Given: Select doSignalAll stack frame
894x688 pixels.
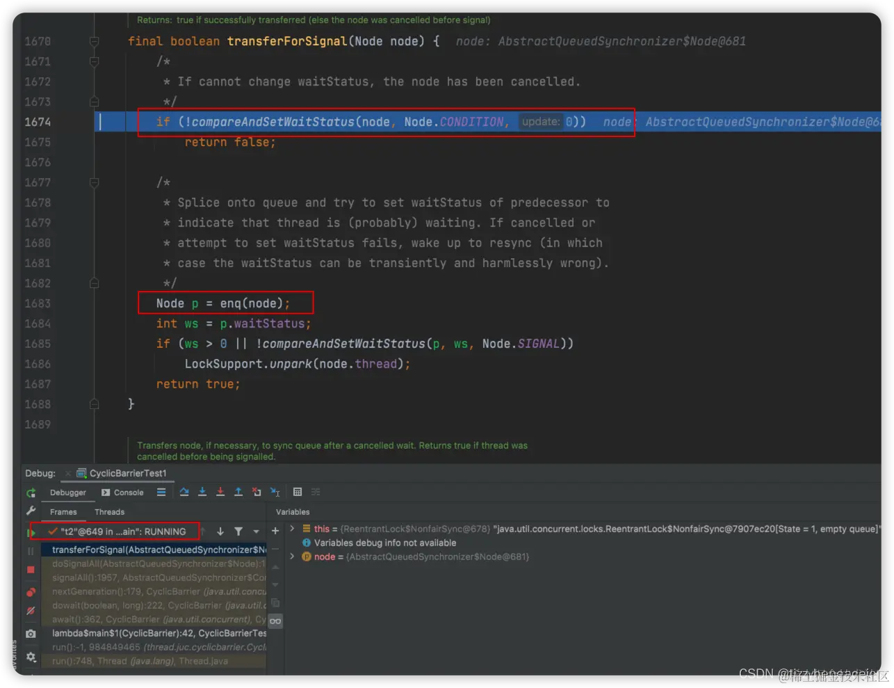Looking at the screenshot, I should click(154, 563).
